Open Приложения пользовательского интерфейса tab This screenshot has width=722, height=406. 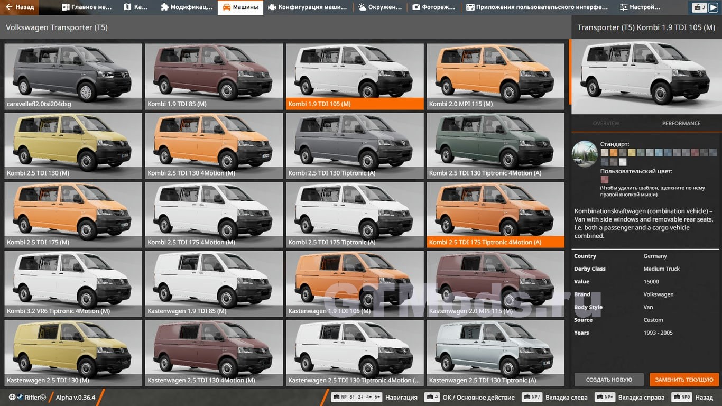pyautogui.click(x=537, y=7)
